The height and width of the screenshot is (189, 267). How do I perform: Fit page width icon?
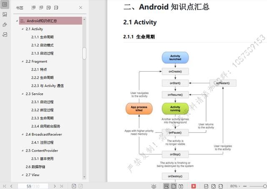(x=221, y=186)
